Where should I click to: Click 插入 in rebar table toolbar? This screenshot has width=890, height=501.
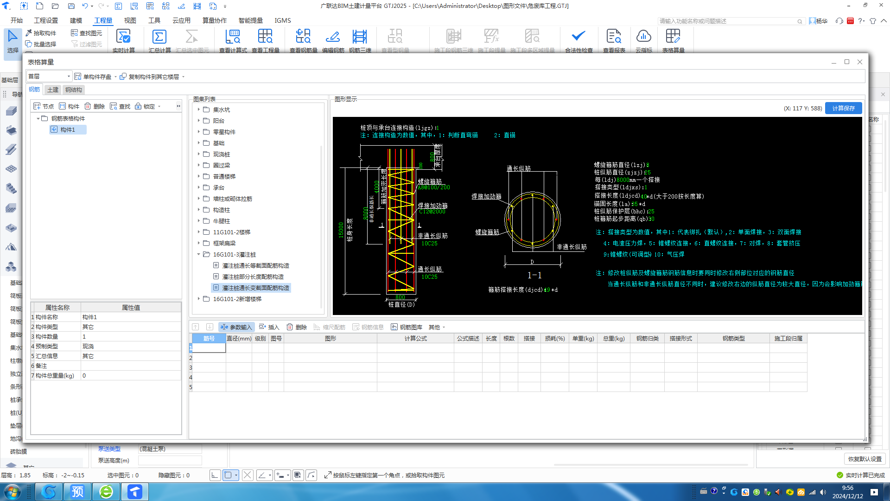click(269, 327)
